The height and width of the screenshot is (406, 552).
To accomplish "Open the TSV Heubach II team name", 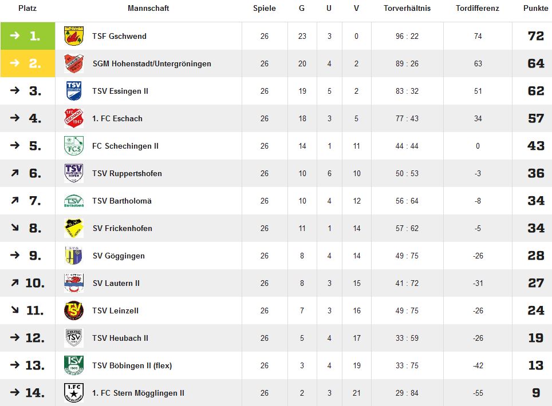I will pos(120,338).
